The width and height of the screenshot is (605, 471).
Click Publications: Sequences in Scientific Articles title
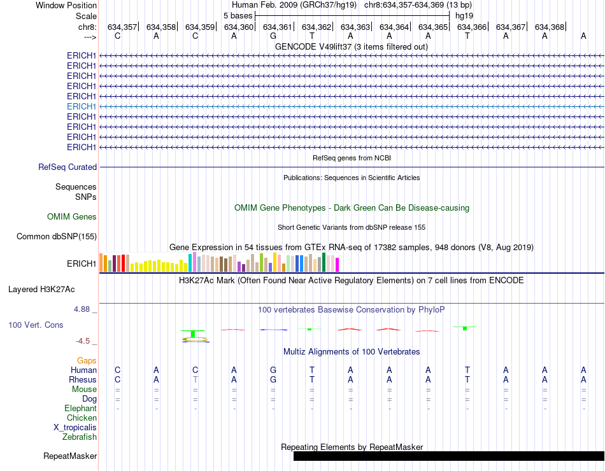click(x=352, y=178)
